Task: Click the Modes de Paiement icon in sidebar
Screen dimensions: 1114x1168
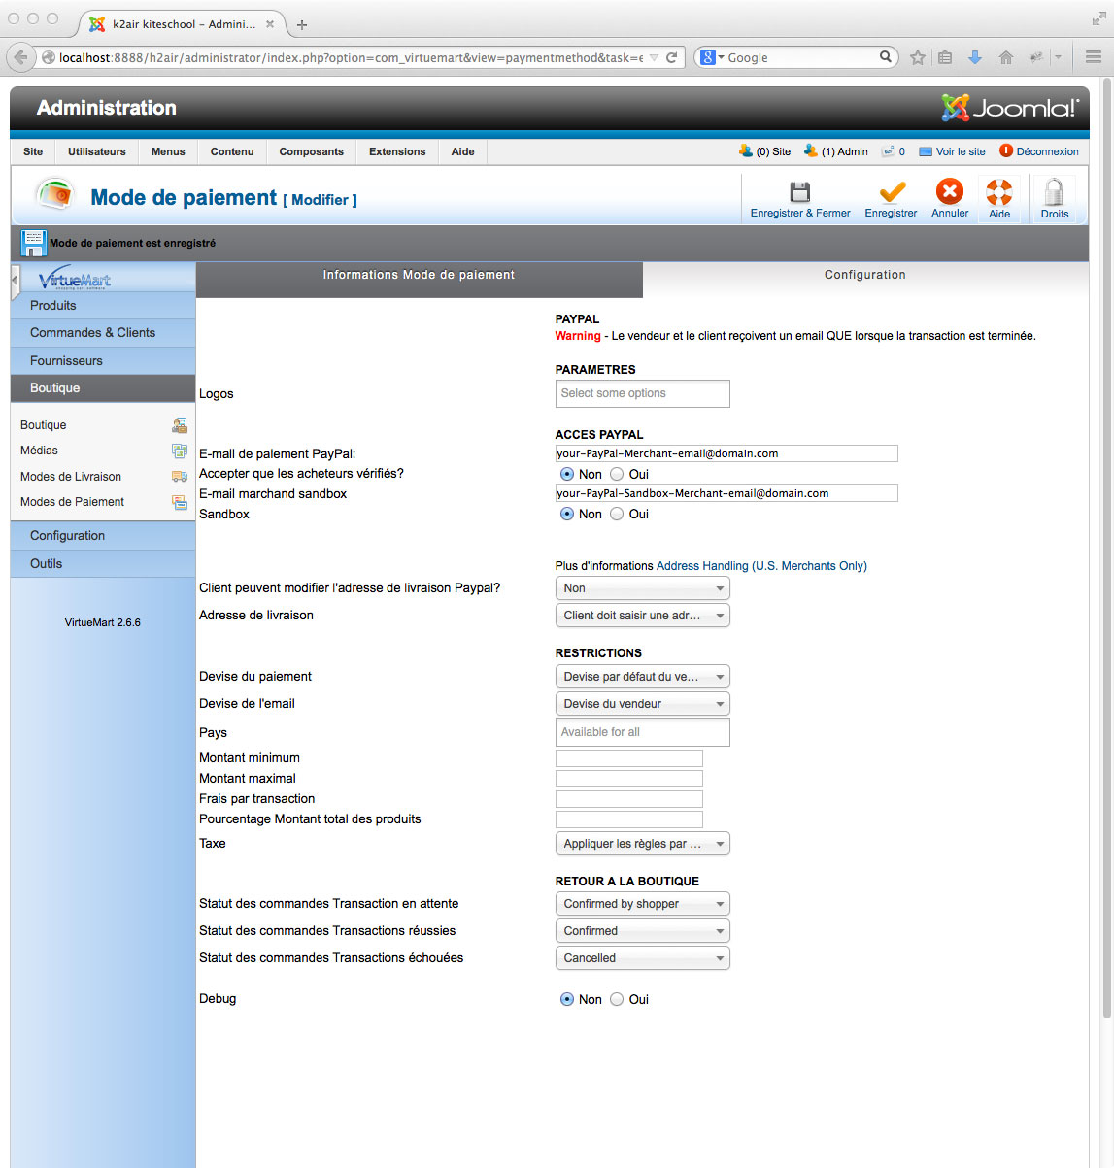Action: point(180,502)
